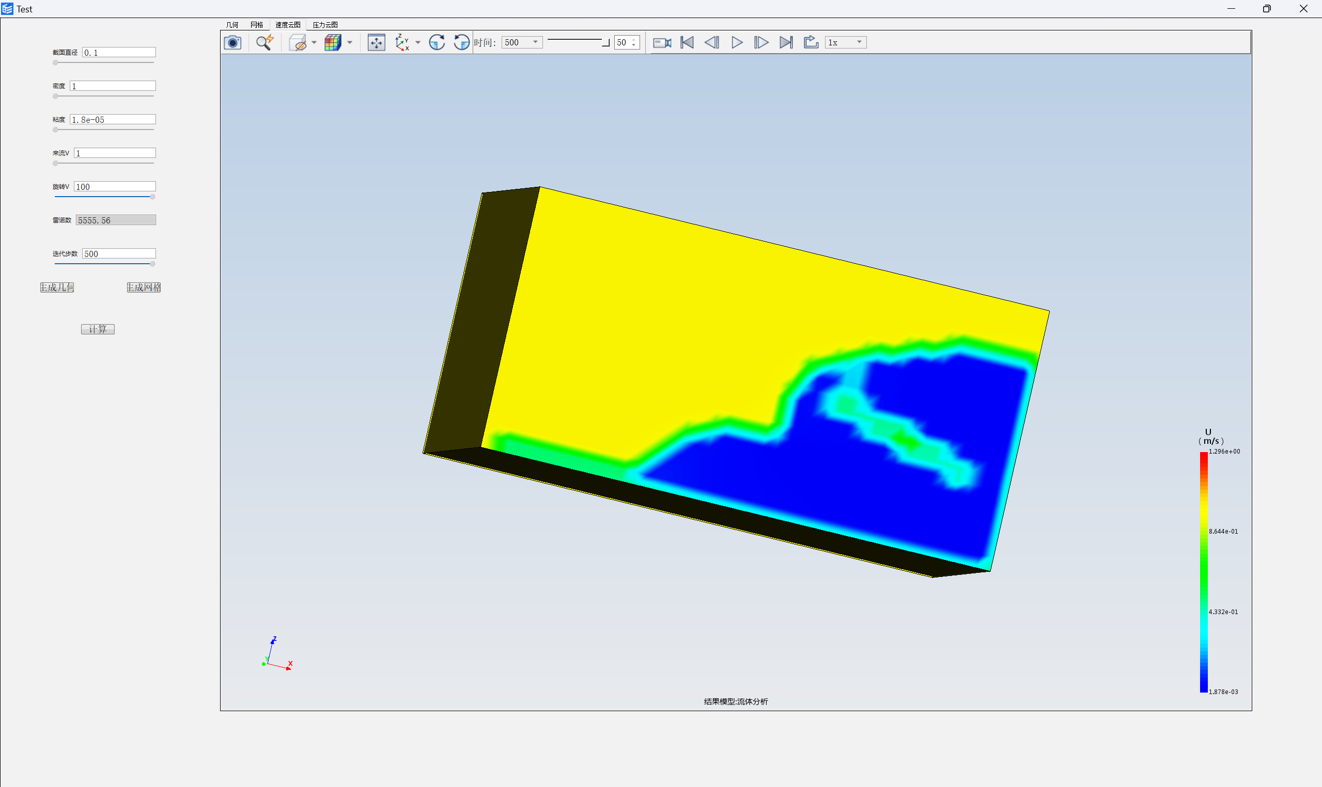Viewport: 1322px width, 787px height.
Task: Minimize the Test window
Action: (1231, 8)
